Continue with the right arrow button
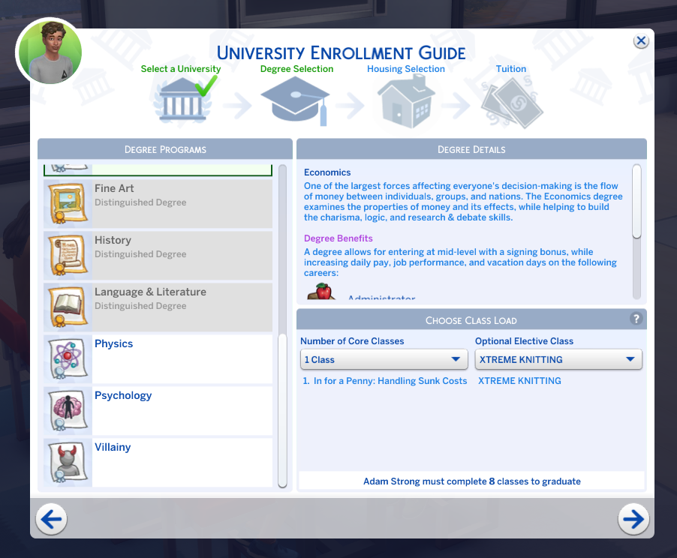Viewport: 677px width, 558px height. click(633, 519)
